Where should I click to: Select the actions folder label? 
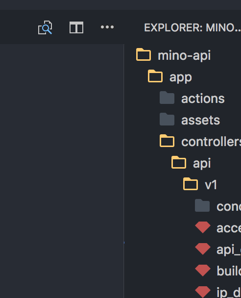203,99
